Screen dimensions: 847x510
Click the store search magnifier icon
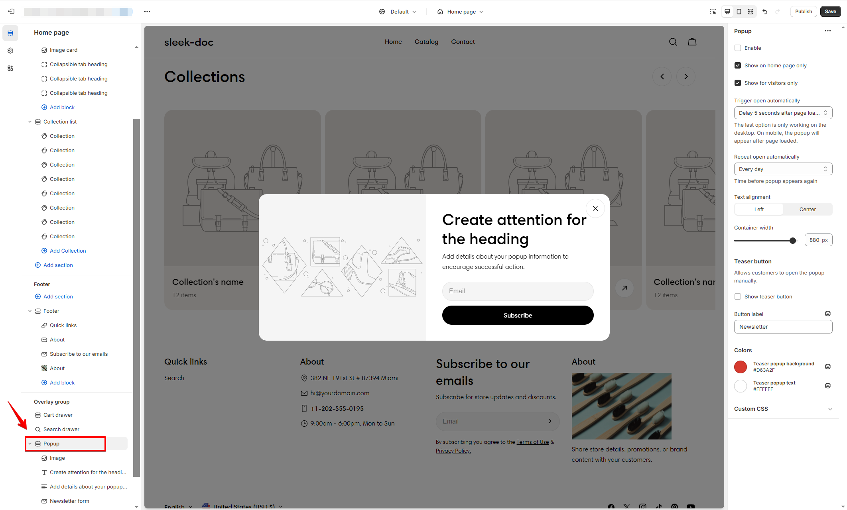[x=673, y=42]
